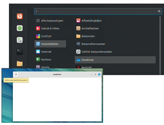Click the search magnifier icon

click(x=159, y=11)
